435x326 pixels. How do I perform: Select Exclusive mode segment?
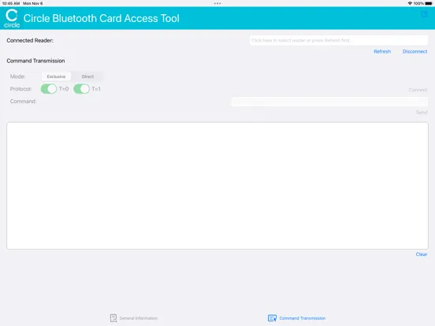(x=56, y=76)
